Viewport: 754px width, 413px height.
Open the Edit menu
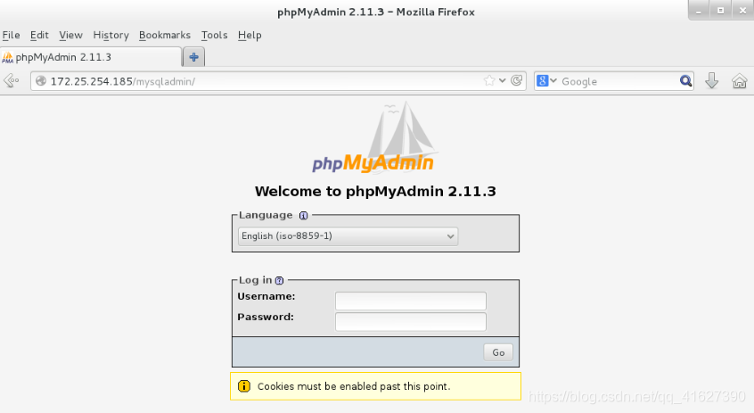pyautogui.click(x=39, y=35)
